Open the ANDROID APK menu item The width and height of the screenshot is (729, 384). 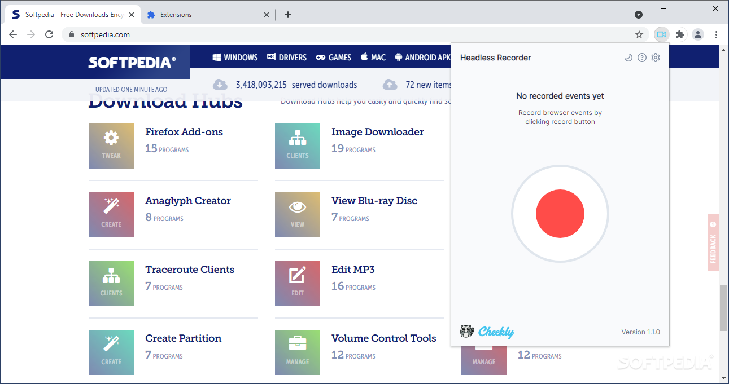click(x=422, y=58)
